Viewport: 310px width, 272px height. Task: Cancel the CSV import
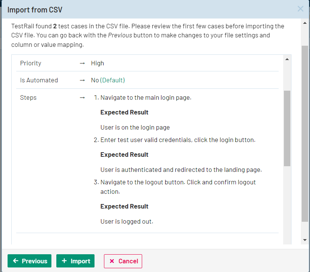point(123,261)
